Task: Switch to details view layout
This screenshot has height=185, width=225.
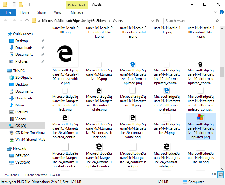Action: 214,175
